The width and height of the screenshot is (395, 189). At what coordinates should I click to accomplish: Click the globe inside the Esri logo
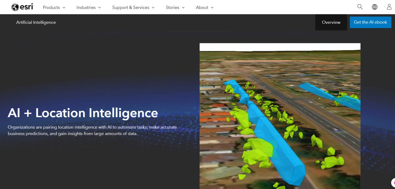click(15, 7)
